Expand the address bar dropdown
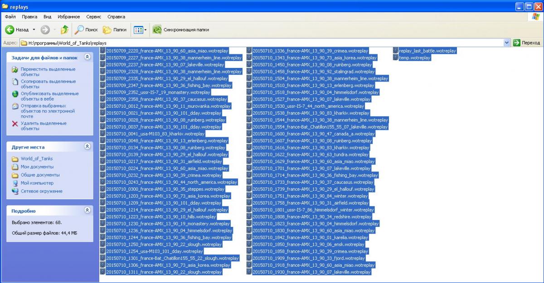This screenshot has height=283, width=544. [507, 43]
